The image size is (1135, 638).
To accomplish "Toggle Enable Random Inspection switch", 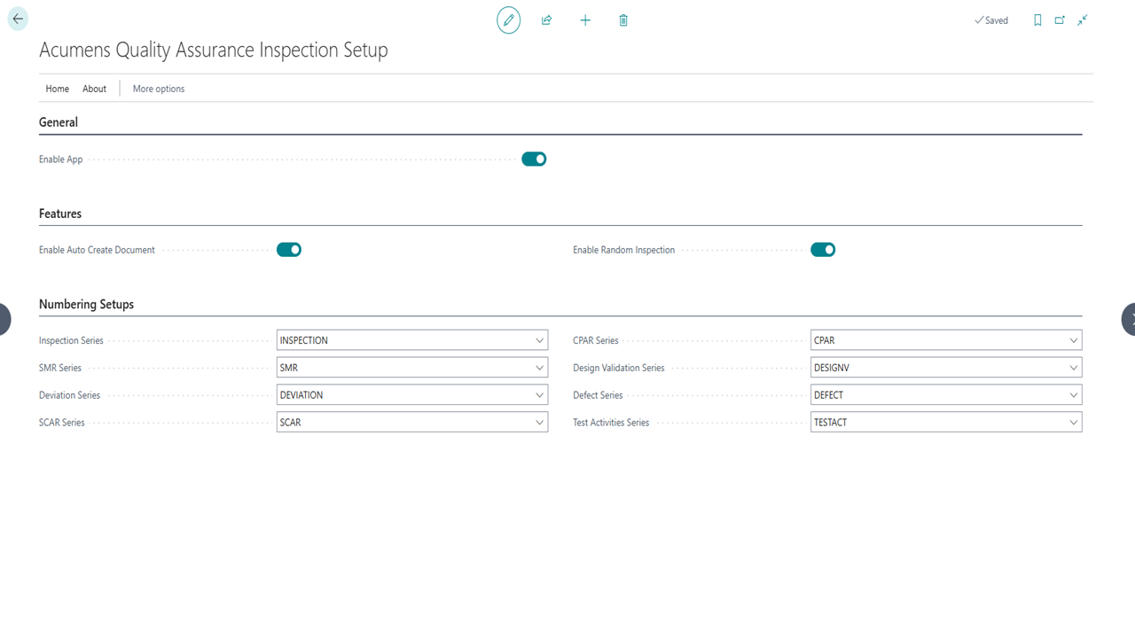I will [x=823, y=250].
